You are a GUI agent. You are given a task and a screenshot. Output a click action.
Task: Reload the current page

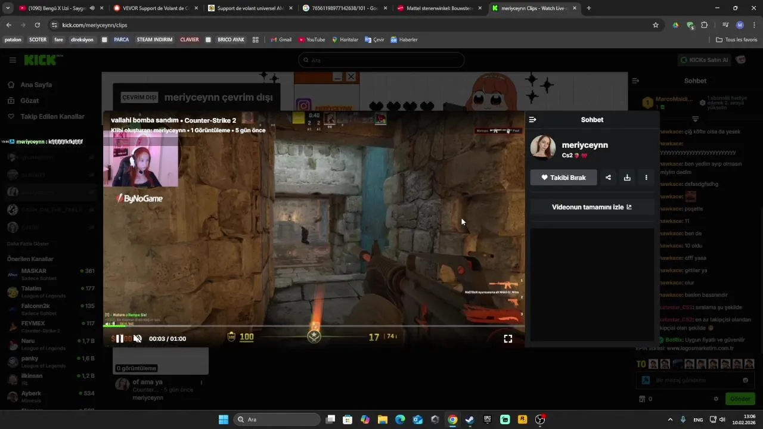point(37,25)
